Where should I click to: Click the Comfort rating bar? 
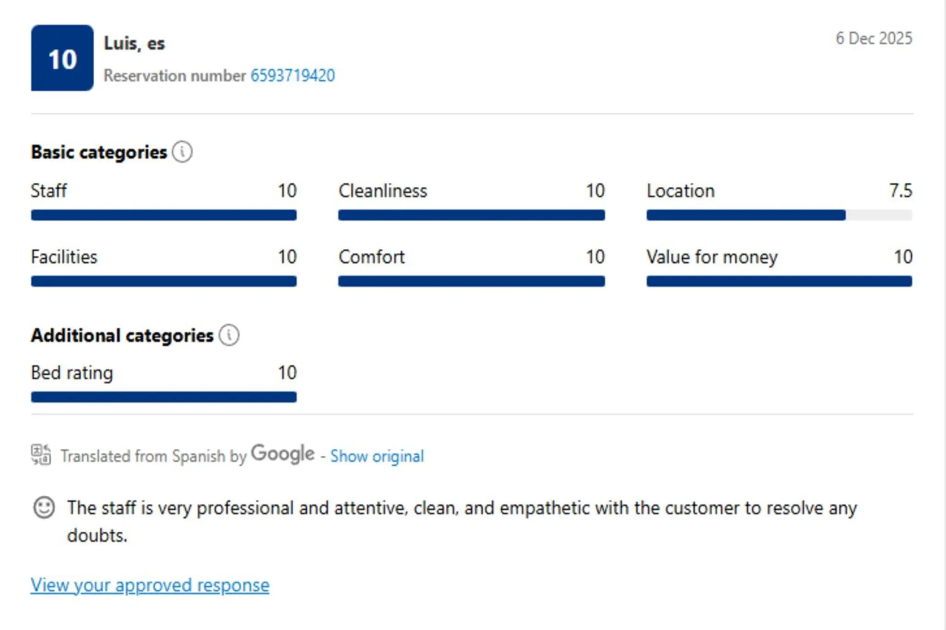pos(471,281)
